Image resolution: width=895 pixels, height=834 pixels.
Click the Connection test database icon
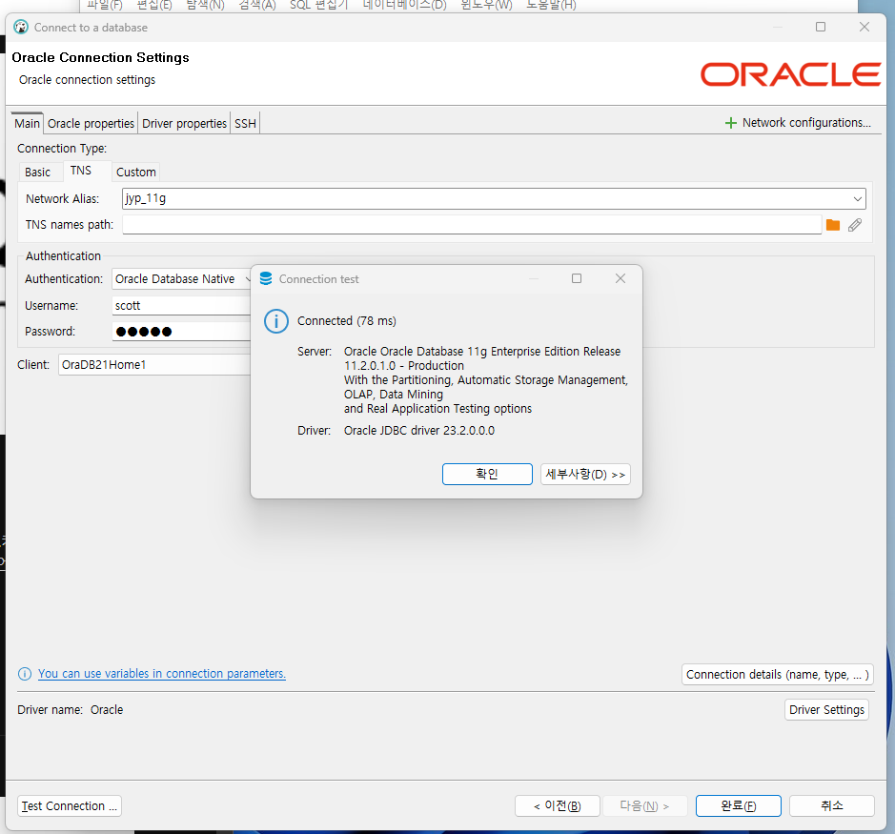pyautogui.click(x=266, y=278)
